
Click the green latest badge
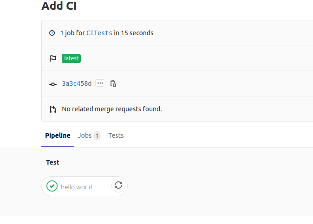(x=71, y=58)
